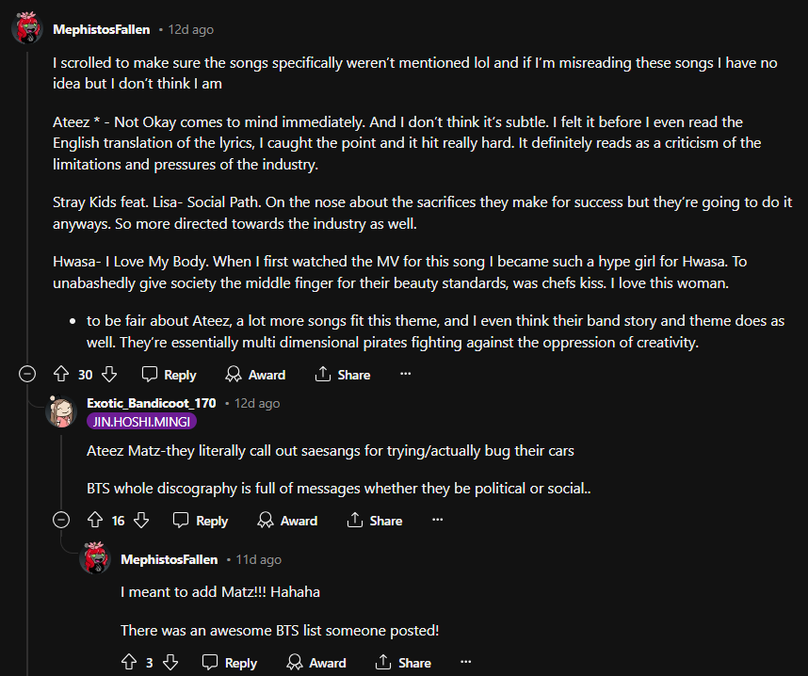Collapse Exotic_Bandicoot_170's reply thread
Viewport: 808px width, 676px height.
[61, 521]
